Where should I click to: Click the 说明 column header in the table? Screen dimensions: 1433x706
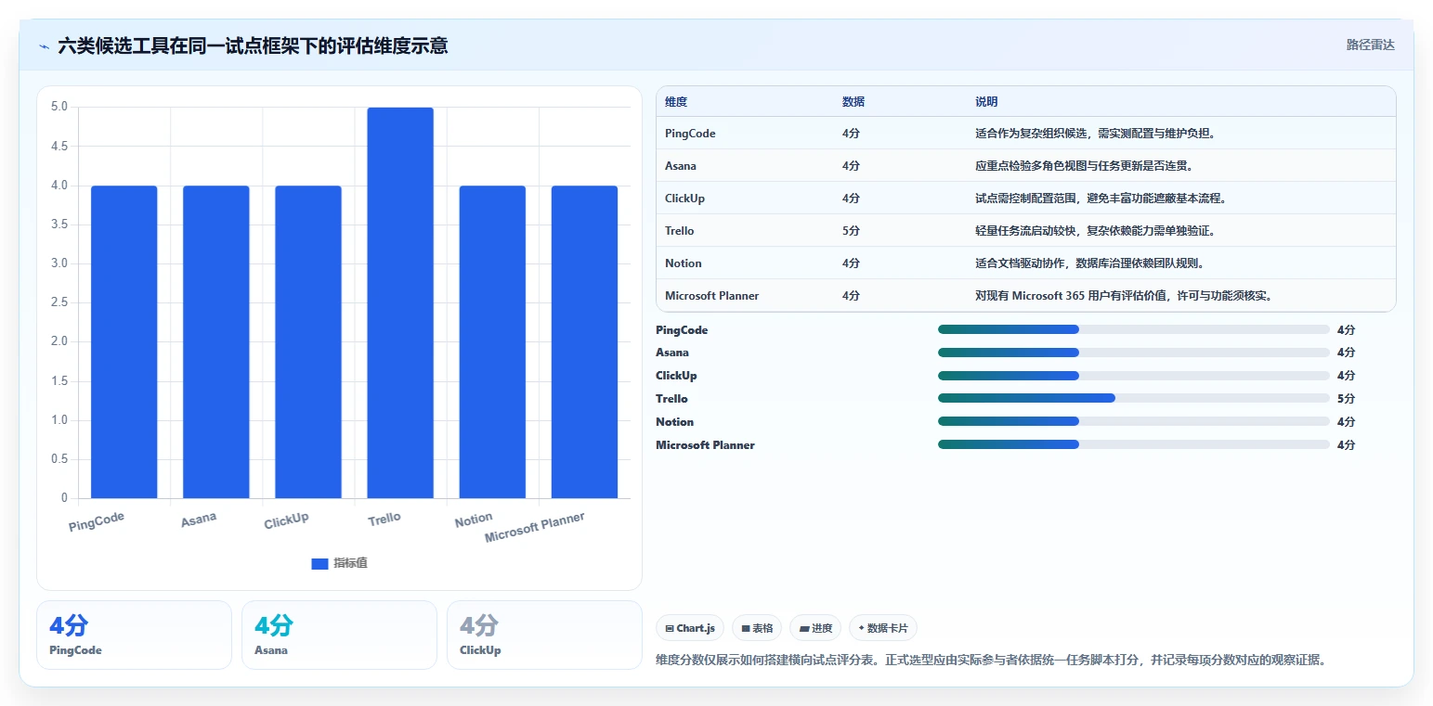[986, 101]
